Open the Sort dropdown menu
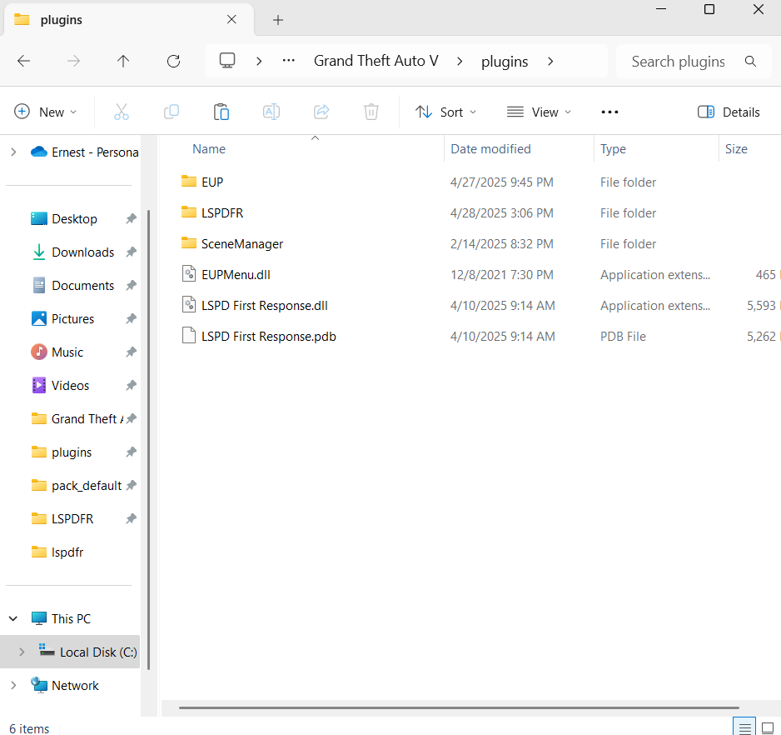This screenshot has height=735, width=781. click(x=445, y=112)
